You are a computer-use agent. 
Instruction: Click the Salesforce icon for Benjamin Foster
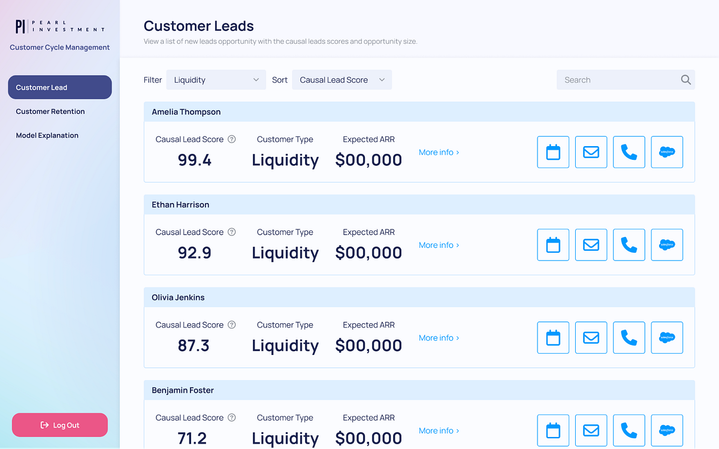pyautogui.click(x=666, y=430)
